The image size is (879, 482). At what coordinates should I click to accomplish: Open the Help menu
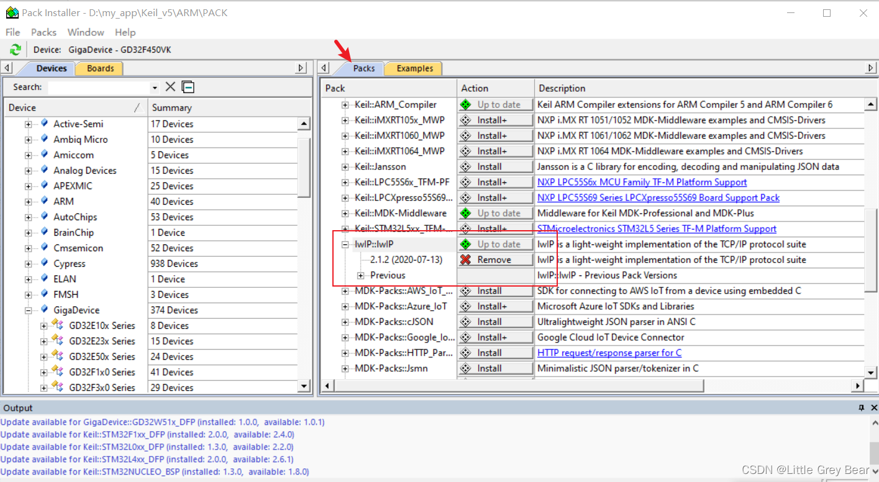tap(125, 32)
